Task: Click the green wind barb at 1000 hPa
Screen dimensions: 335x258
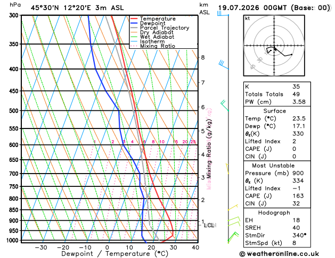Action: coord(233,237)
